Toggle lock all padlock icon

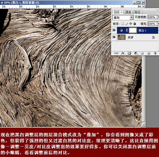point(135,24)
